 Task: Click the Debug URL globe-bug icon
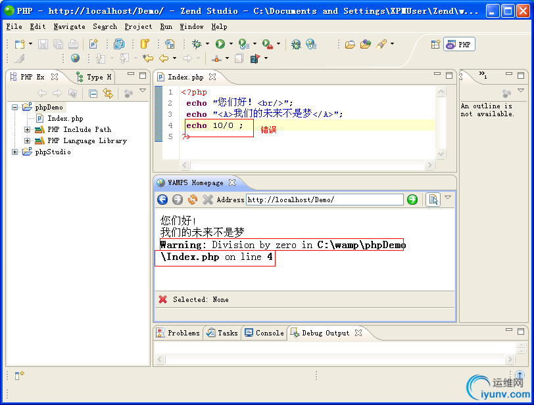(296, 44)
